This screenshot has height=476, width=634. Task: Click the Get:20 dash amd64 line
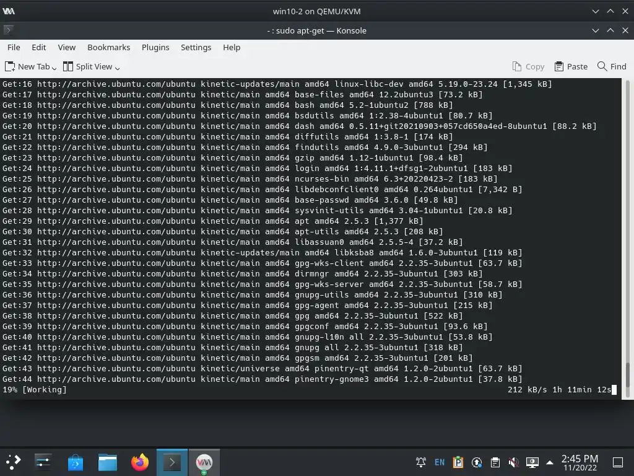pos(299,126)
